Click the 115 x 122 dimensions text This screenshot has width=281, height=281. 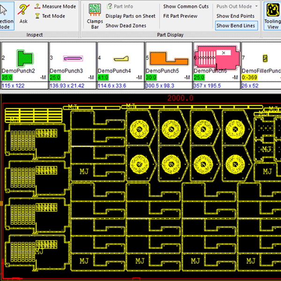tap(13, 86)
